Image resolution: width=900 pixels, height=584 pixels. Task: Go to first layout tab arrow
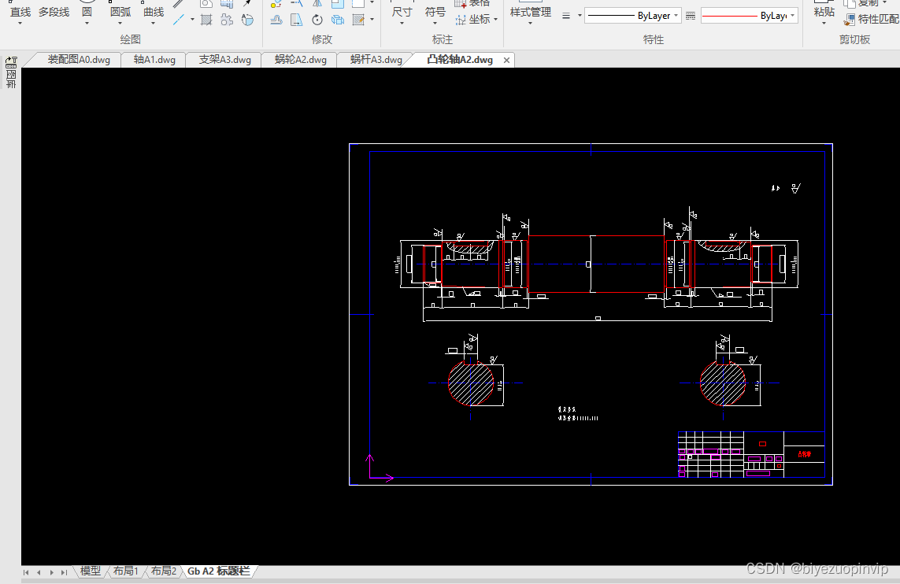26,572
